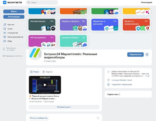Open the Video section icon in sidebar

coord(5,29)
